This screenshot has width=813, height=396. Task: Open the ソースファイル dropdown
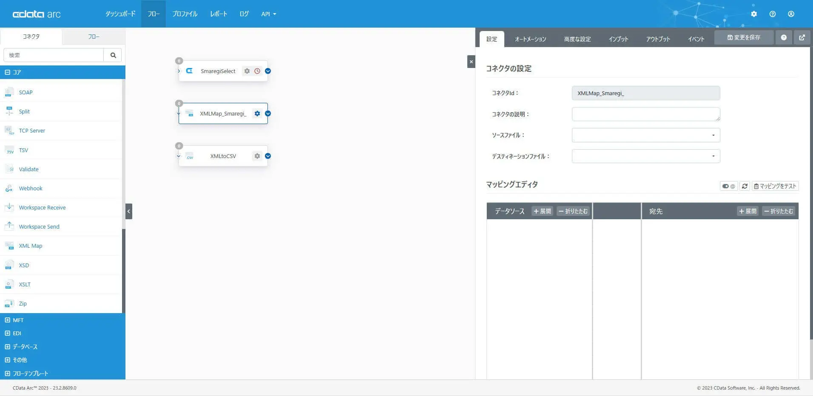[646, 135]
